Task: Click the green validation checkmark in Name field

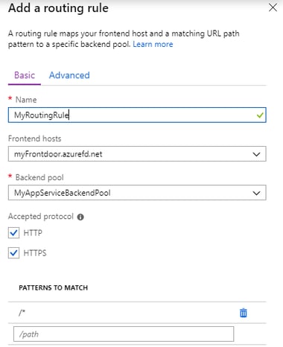Action: (260, 115)
